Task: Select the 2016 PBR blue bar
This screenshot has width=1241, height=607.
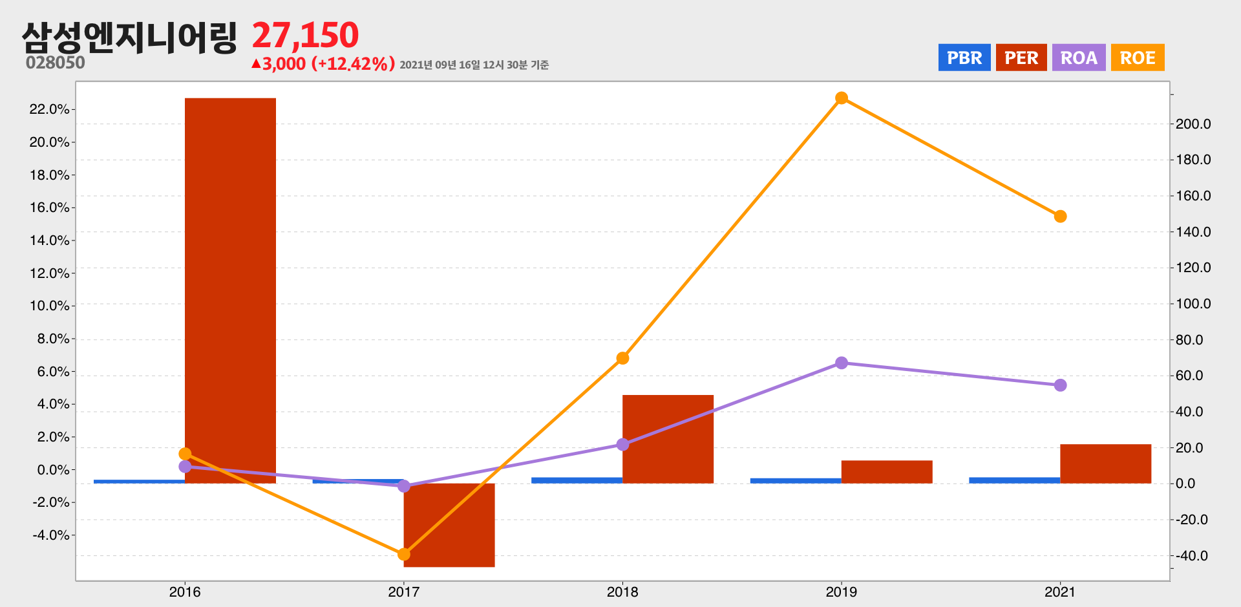Action: [x=139, y=482]
